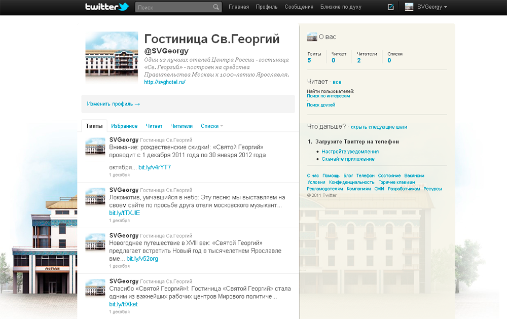The image size is (507, 319).
Task: Hide next steps via 'скрыть следующие шаги'
Action: click(x=379, y=127)
